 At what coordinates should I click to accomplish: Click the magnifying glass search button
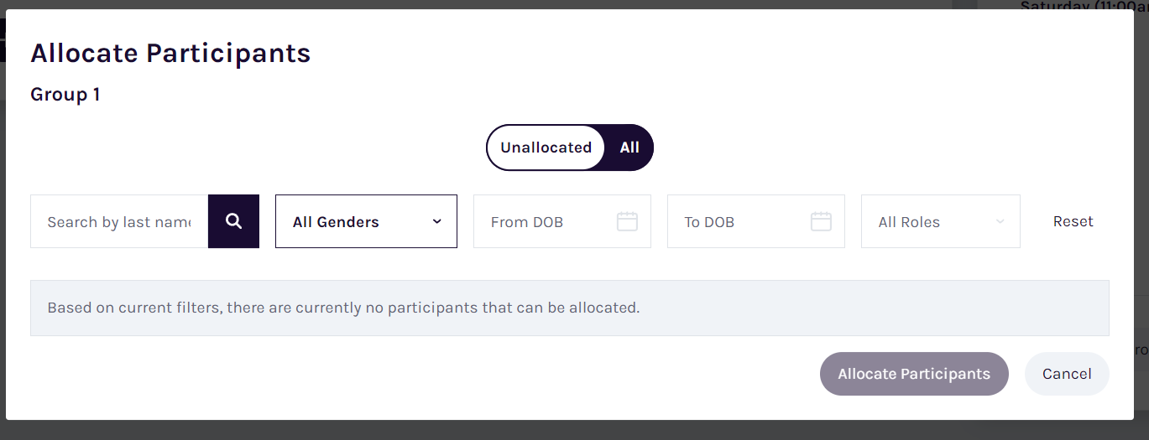[x=233, y=221]
